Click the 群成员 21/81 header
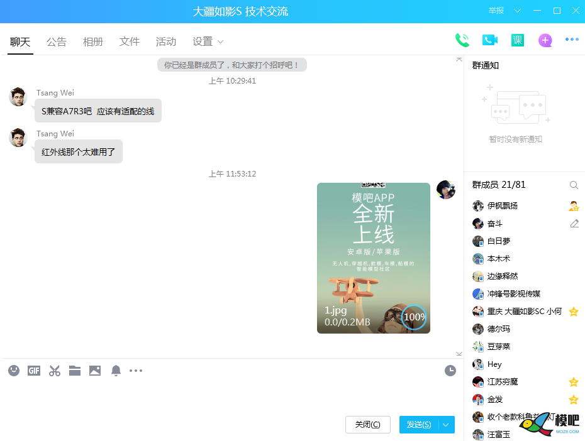 (499, 185)
